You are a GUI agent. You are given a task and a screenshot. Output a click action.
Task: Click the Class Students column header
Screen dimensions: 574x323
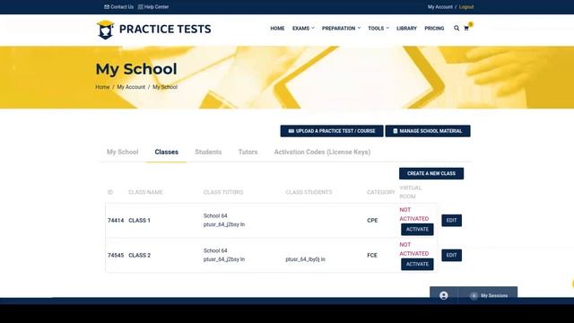pos(309,192)
